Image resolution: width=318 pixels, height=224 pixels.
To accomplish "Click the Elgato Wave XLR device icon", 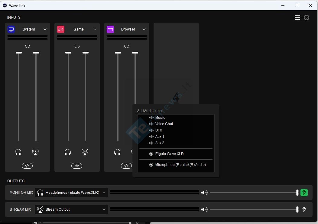I will point(151,154).
